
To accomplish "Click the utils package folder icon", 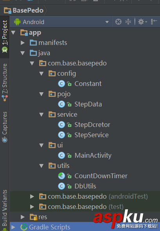I will [52, 166].
